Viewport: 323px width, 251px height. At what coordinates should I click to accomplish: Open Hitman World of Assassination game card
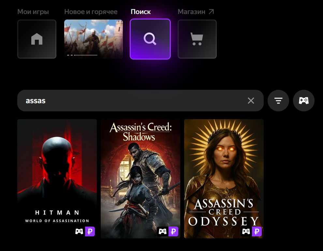tap(57, 179)
